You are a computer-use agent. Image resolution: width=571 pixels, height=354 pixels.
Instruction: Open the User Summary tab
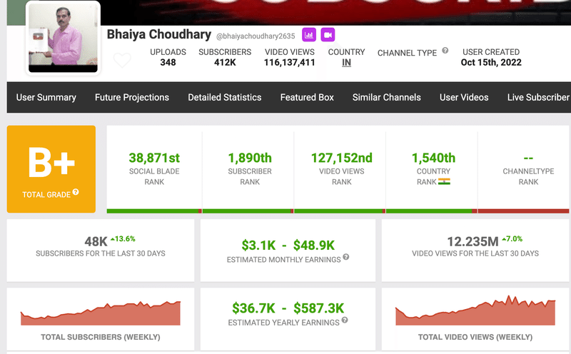tap(46, 97)
